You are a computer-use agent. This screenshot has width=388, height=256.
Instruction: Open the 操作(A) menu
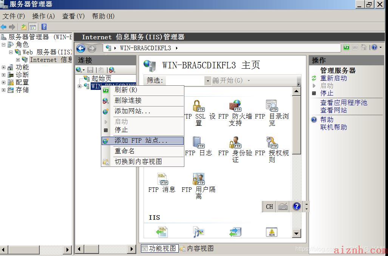coord(43,16)
